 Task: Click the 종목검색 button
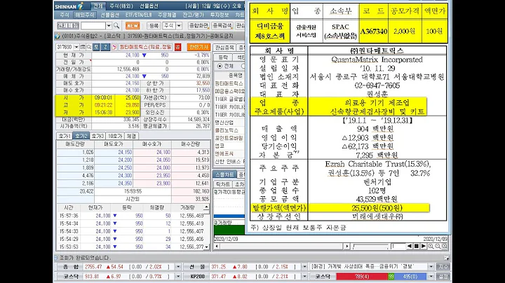pos(222,26)
